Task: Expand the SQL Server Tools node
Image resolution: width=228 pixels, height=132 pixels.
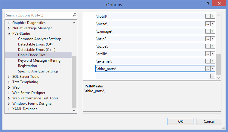Action: 9,77
